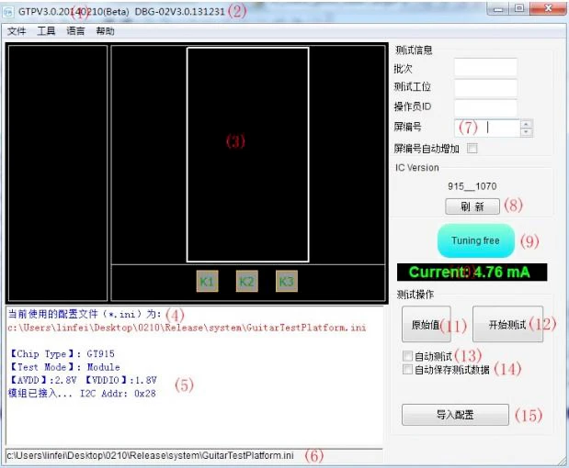The image size is (569, 468).
Task: Open the 帮助 menu
Action: (x=105, y=31)
